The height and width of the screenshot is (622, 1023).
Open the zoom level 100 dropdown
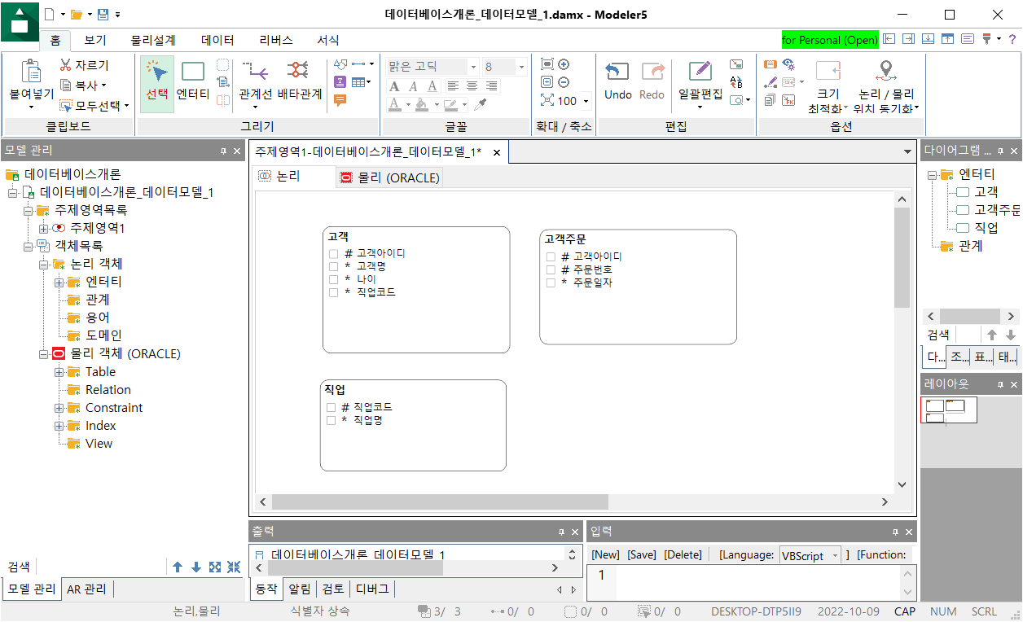pyautogui.click(x=586, y=102)
